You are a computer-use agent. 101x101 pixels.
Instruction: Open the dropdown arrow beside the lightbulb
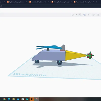tap(76, 15)
